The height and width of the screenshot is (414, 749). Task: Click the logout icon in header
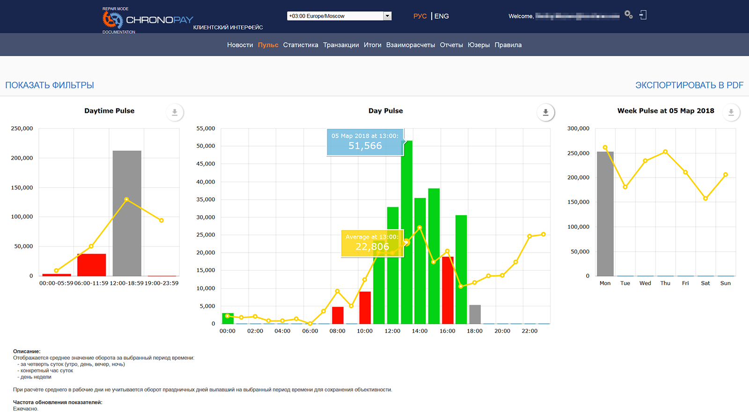coord(643,15)
